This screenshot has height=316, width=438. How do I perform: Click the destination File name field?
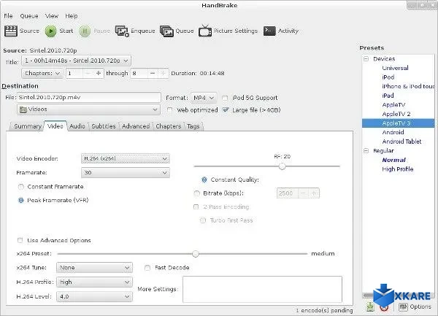(88, 97)
